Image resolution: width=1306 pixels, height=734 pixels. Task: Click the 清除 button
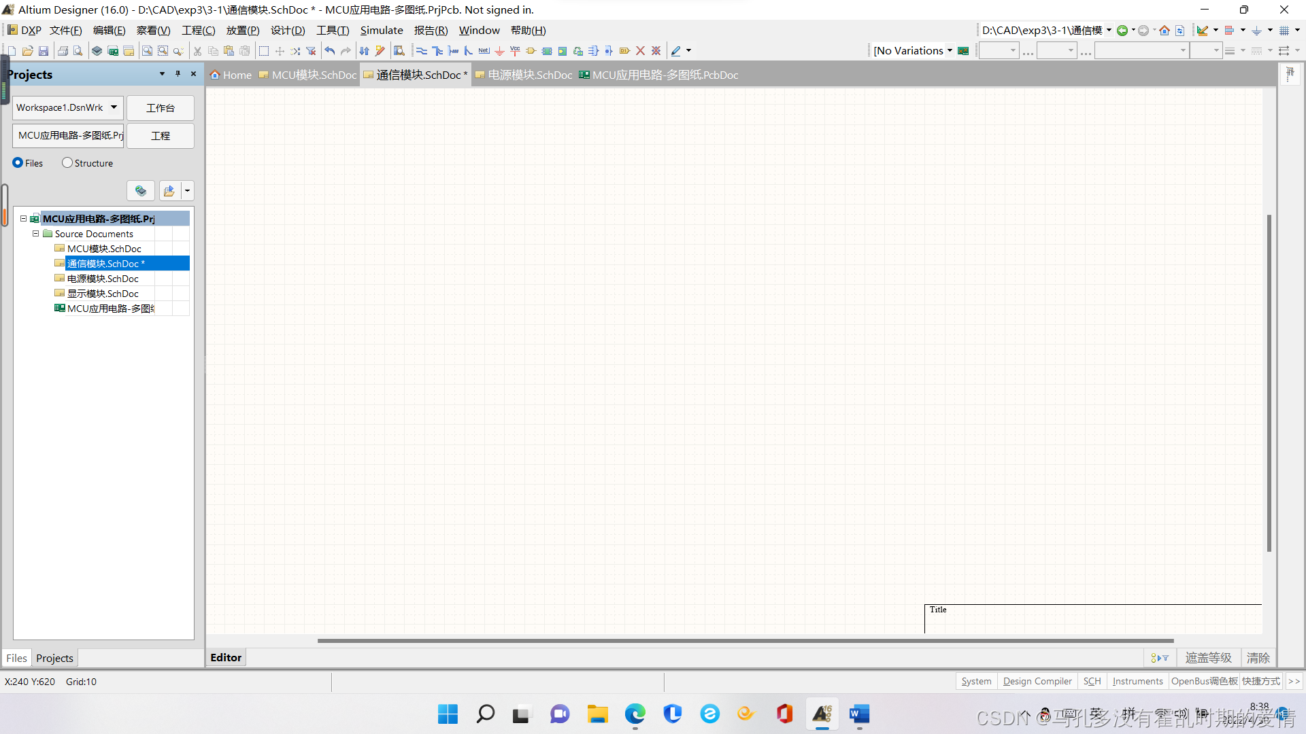[x=1258, y=658]
